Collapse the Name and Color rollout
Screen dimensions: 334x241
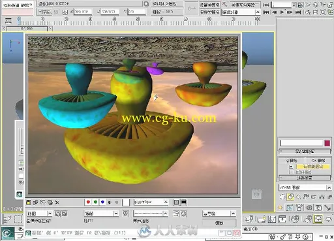(305, 151)
